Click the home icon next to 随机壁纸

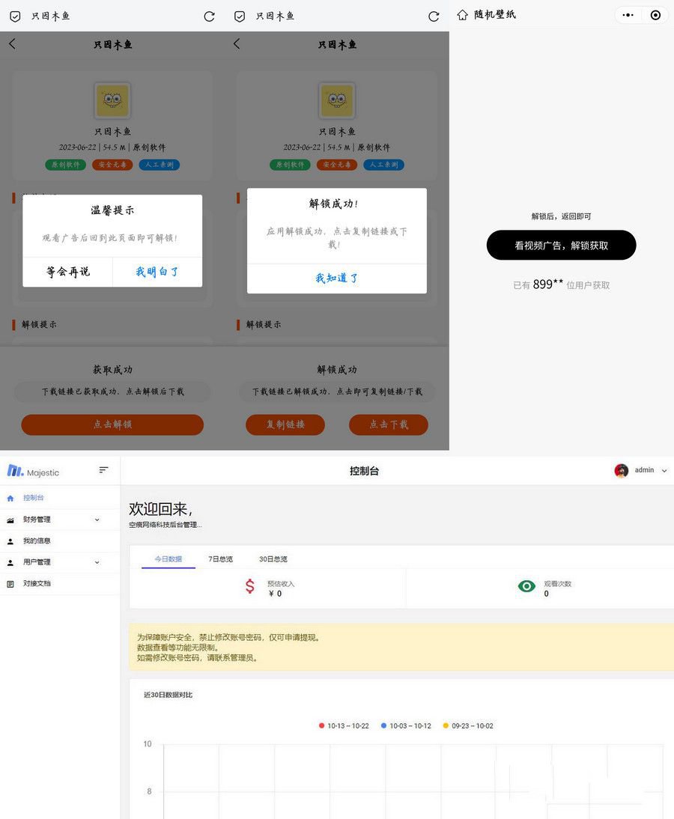pos(463,15)
